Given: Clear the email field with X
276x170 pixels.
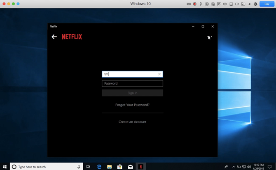Looking at the screenshot, I should pyautogui.click(x=159, y=74).
